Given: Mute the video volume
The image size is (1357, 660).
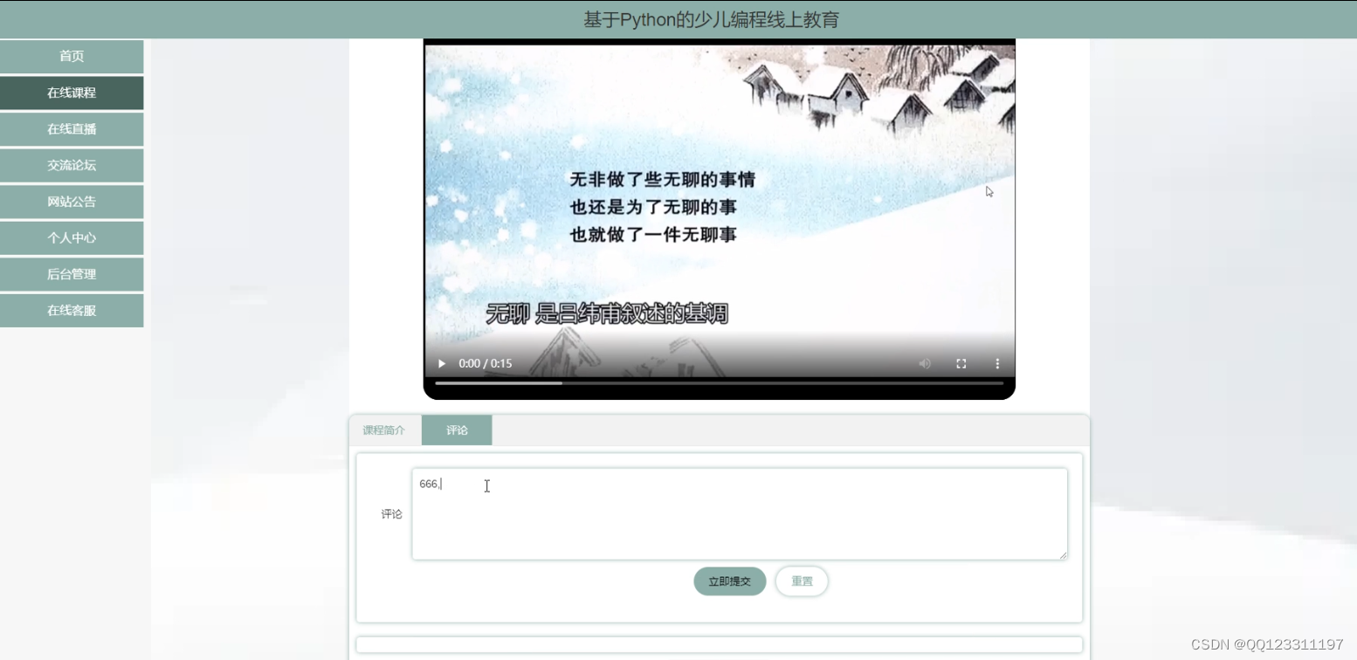Looking at the screenshot, I should (925, 363).
